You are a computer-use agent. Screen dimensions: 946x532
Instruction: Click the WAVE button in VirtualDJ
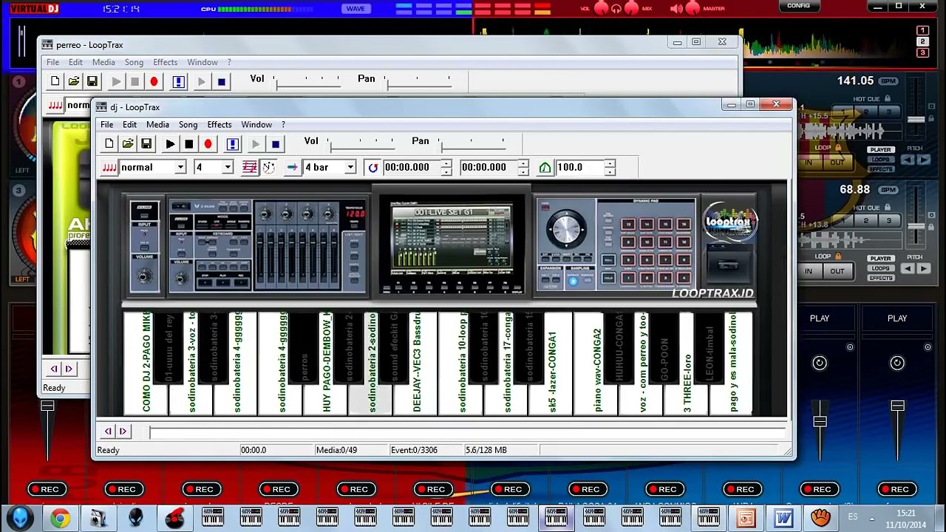point(355,9)
